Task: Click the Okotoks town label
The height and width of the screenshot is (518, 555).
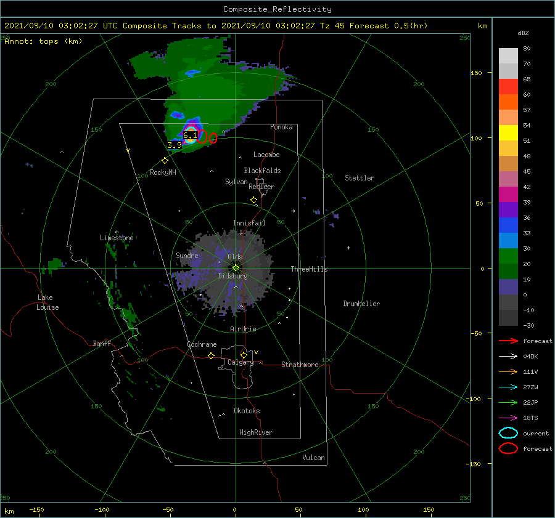Action: click(x=247, y=411)
